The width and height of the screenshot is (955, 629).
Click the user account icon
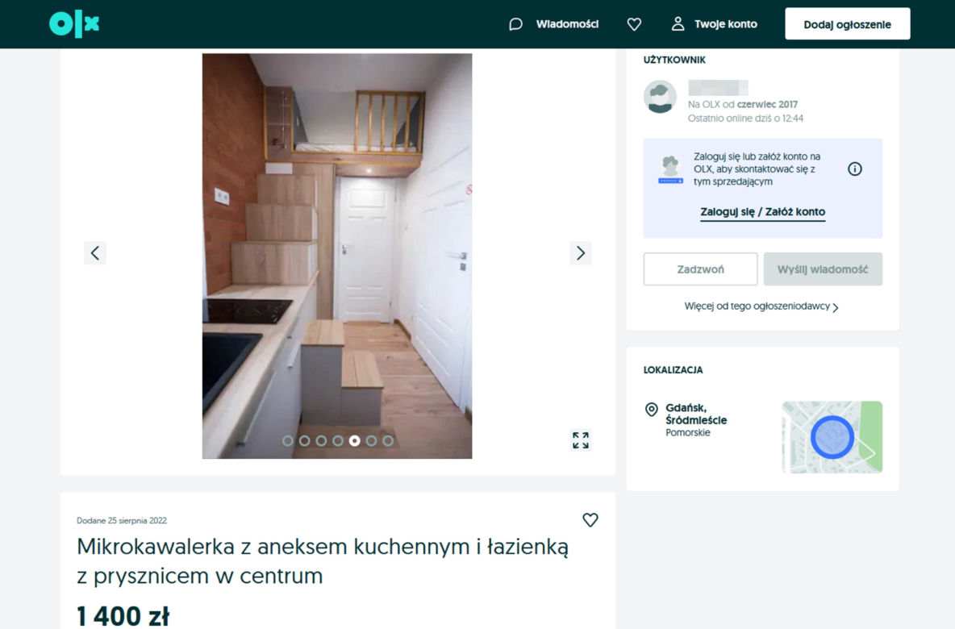pyautogui.click(x=678, y=23)
